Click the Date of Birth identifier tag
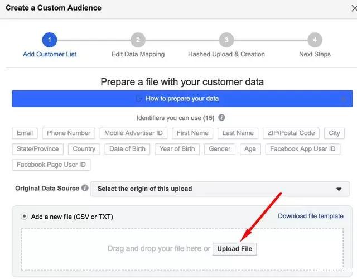The width and height of the screenshot is (357, 279). 128,149
